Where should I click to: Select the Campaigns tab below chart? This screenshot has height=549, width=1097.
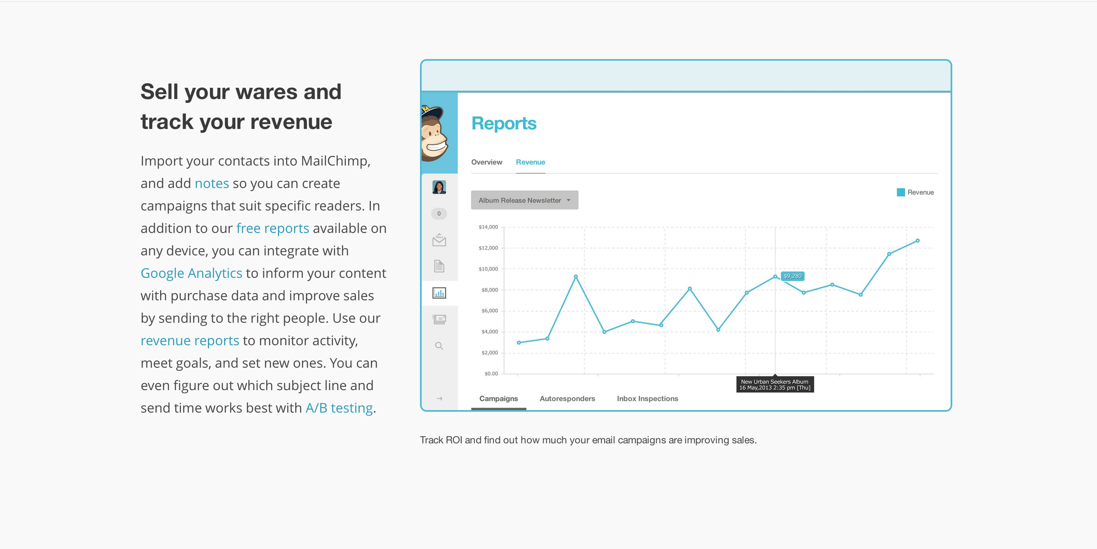point(498,398)
